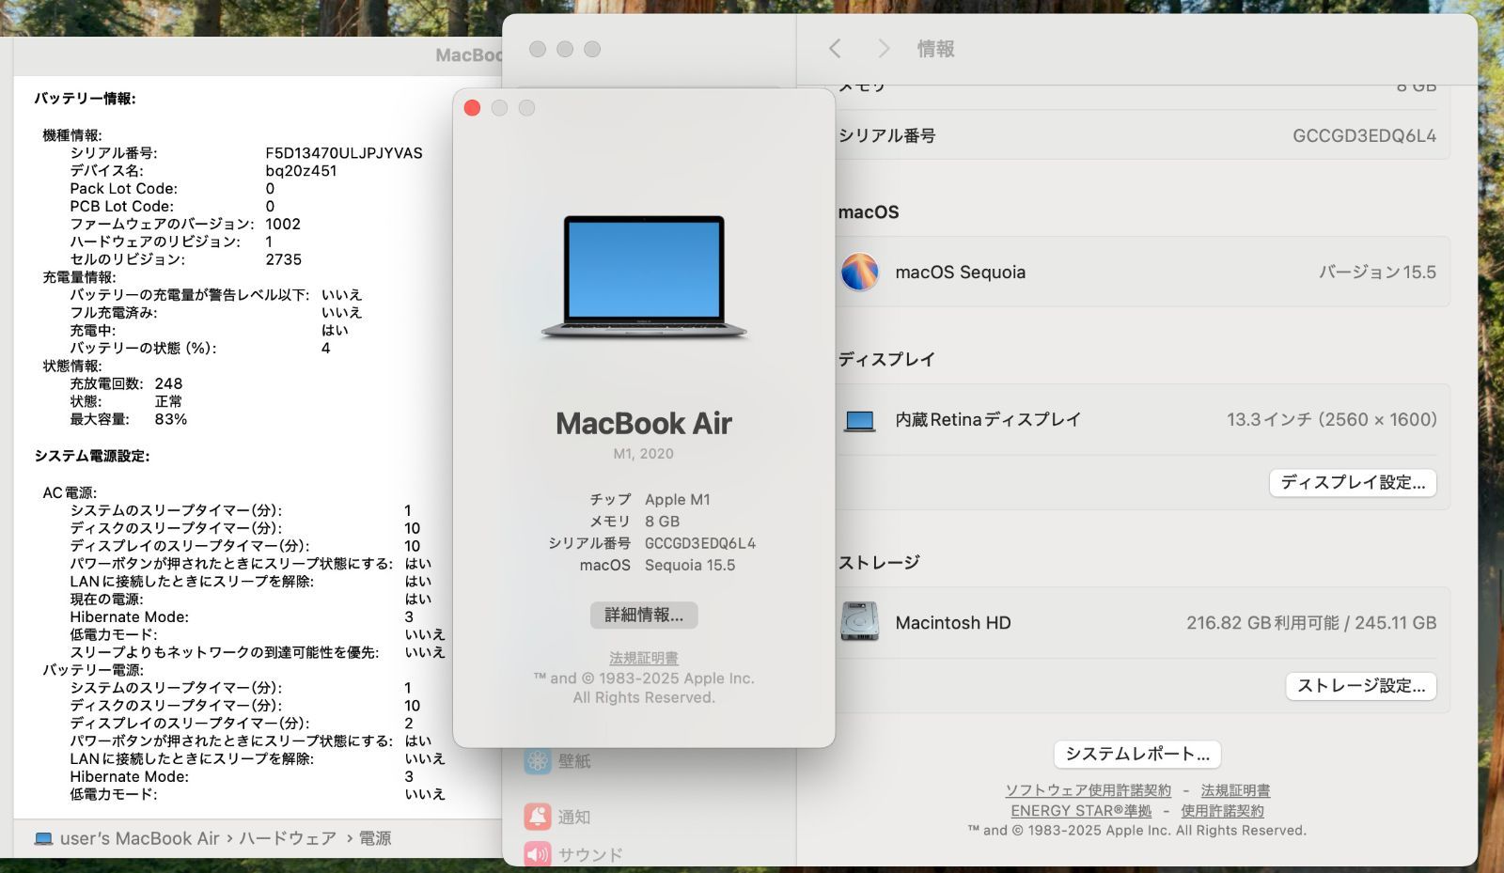Click 13.3インチ (2560 × 1600) value
This screenshot has width=1504, height=873.
coord(1331,420)
